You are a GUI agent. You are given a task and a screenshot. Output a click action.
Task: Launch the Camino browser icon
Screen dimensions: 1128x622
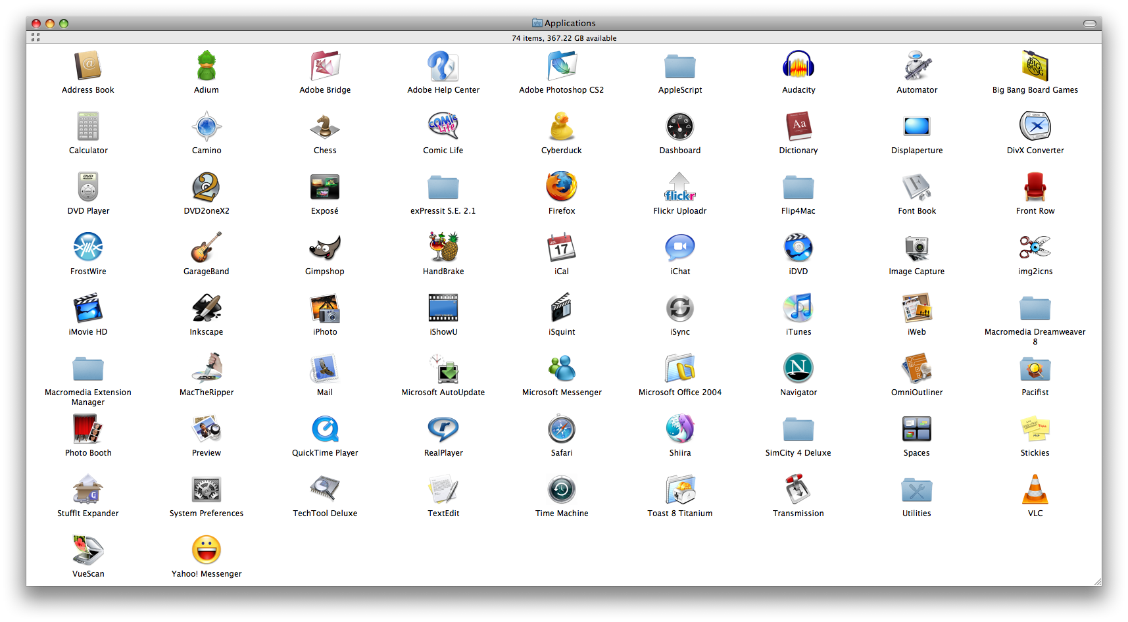click(x=207, y=126)
